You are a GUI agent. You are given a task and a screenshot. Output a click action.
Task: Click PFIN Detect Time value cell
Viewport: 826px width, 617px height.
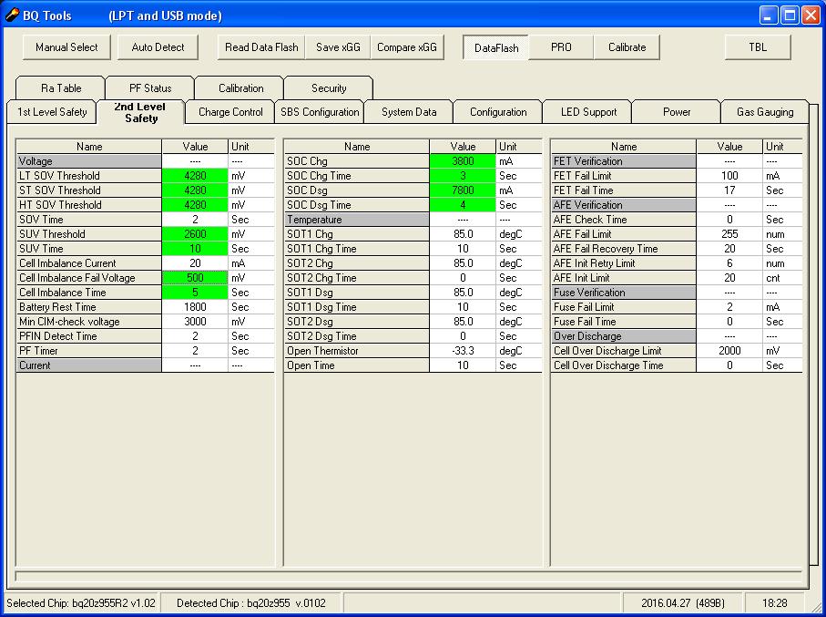[195, 336]
